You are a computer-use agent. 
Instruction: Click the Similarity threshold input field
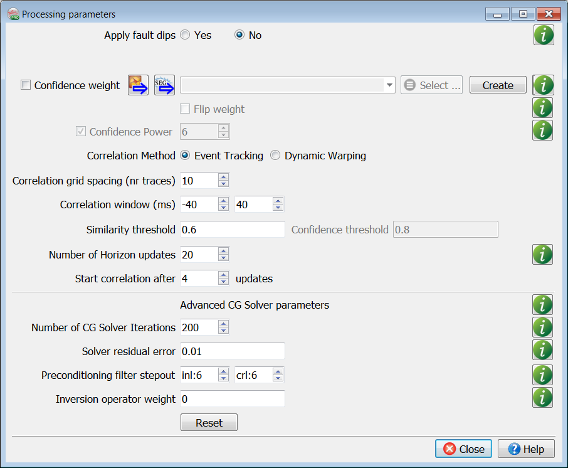click(x=232, y=230)
